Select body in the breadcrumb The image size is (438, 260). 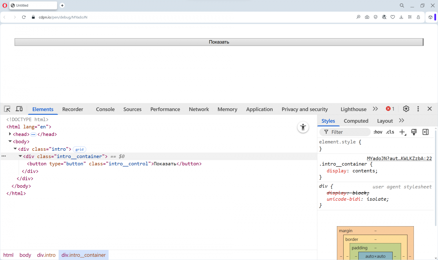25,255
